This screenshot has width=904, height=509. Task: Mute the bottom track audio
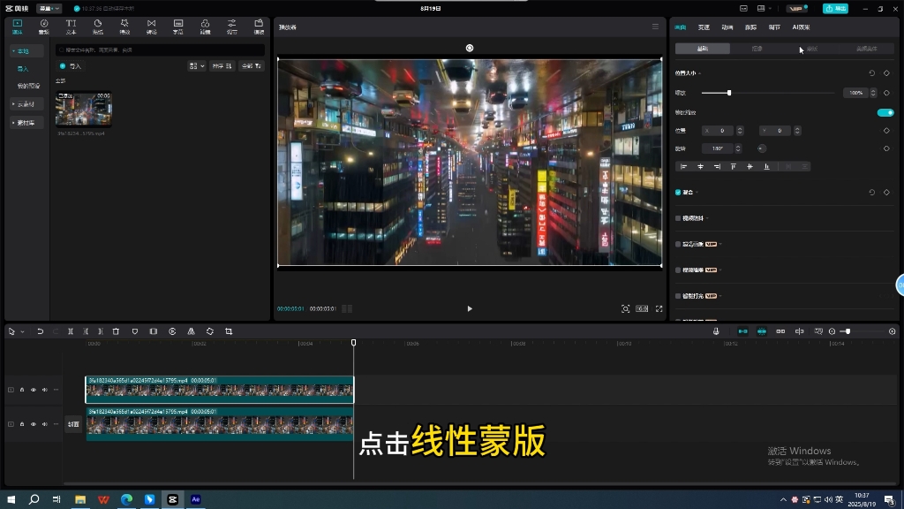(44, 424)
